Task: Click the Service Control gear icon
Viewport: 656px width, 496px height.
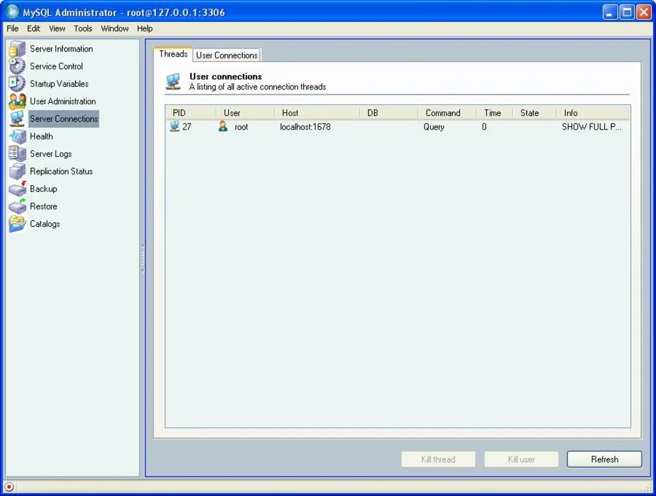Action: coord(17,66)
